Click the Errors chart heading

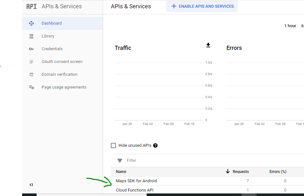pos(234,48)
